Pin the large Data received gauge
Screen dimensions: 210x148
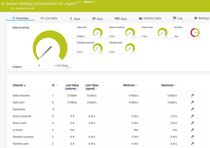point(70,68)
